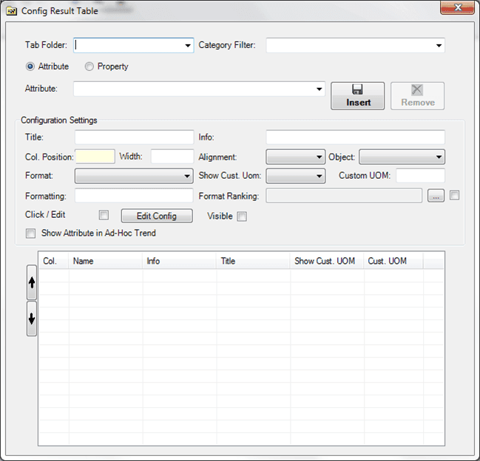Toggle the Visible checkbox
Viewport: 480px width, 461px height.
[242, 216]
